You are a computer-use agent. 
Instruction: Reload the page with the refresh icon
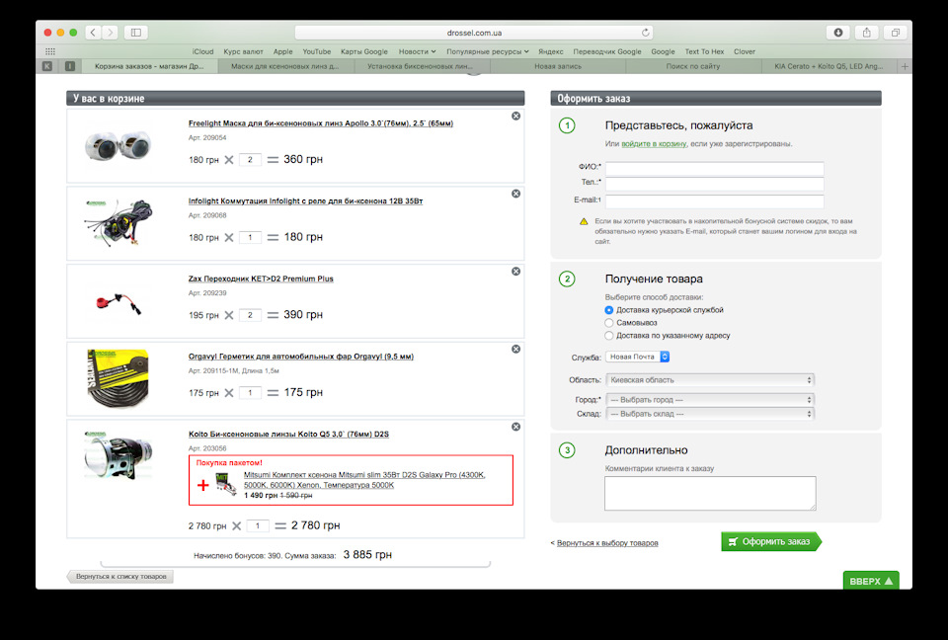pos(645,33)
